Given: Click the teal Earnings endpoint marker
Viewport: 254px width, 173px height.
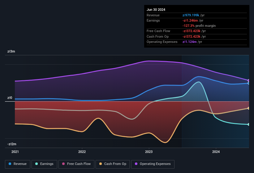Looking at the screenshot, I should (249, 124).
